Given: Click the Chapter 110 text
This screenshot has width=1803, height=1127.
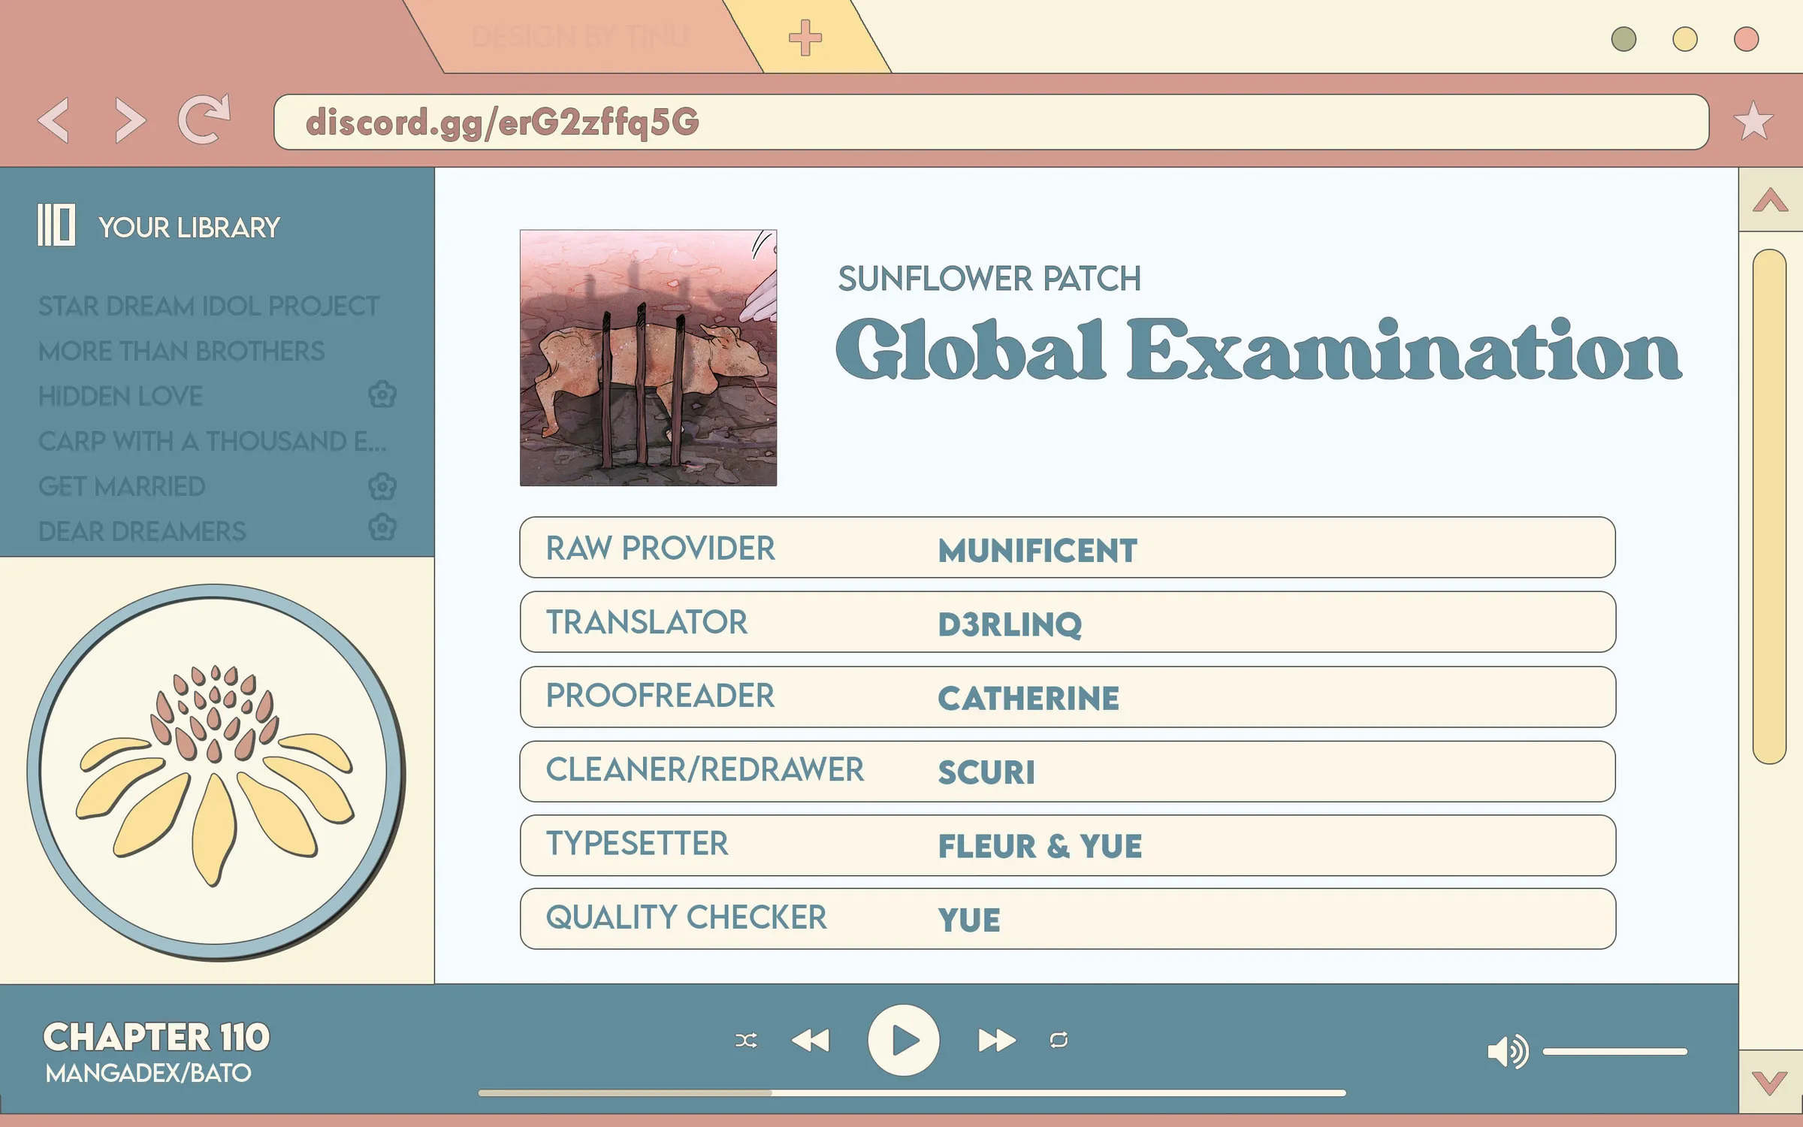Looking at the screenshot, I should point(156,1037).
